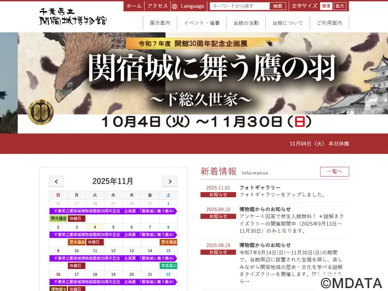Click the お知らせ tag dated 2025.08.19
The height and width of the screenshot is (291, 388).
pos(218,252)
